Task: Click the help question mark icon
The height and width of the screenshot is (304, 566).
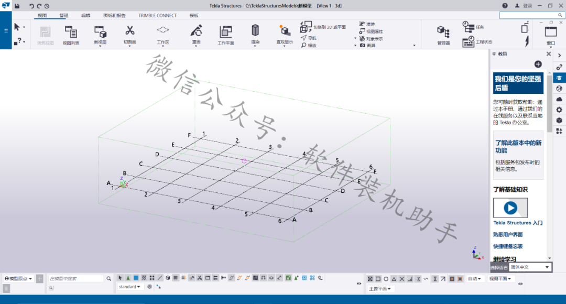Action: pos(505,6)
